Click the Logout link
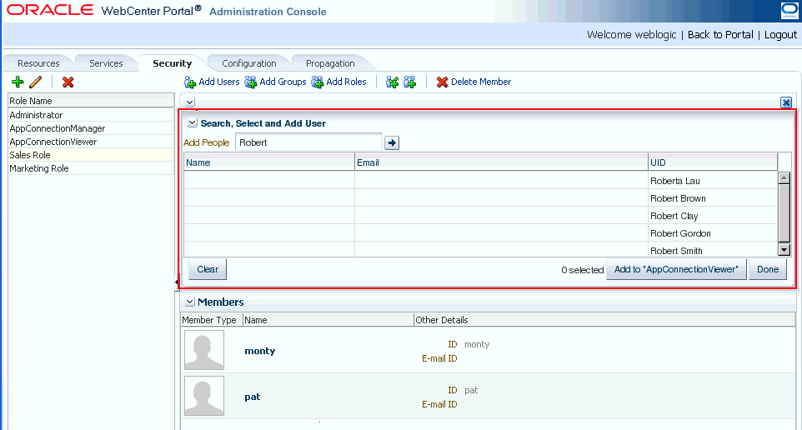Image resolution: width=802 pixels, height=430 pixels. (780, 35)
